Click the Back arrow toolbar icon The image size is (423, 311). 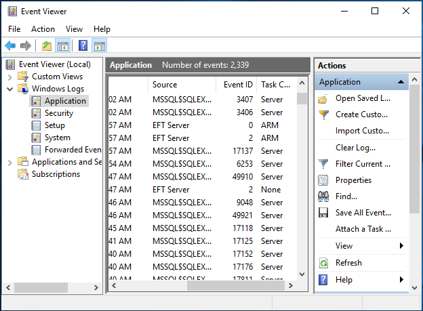pos(10,46)
